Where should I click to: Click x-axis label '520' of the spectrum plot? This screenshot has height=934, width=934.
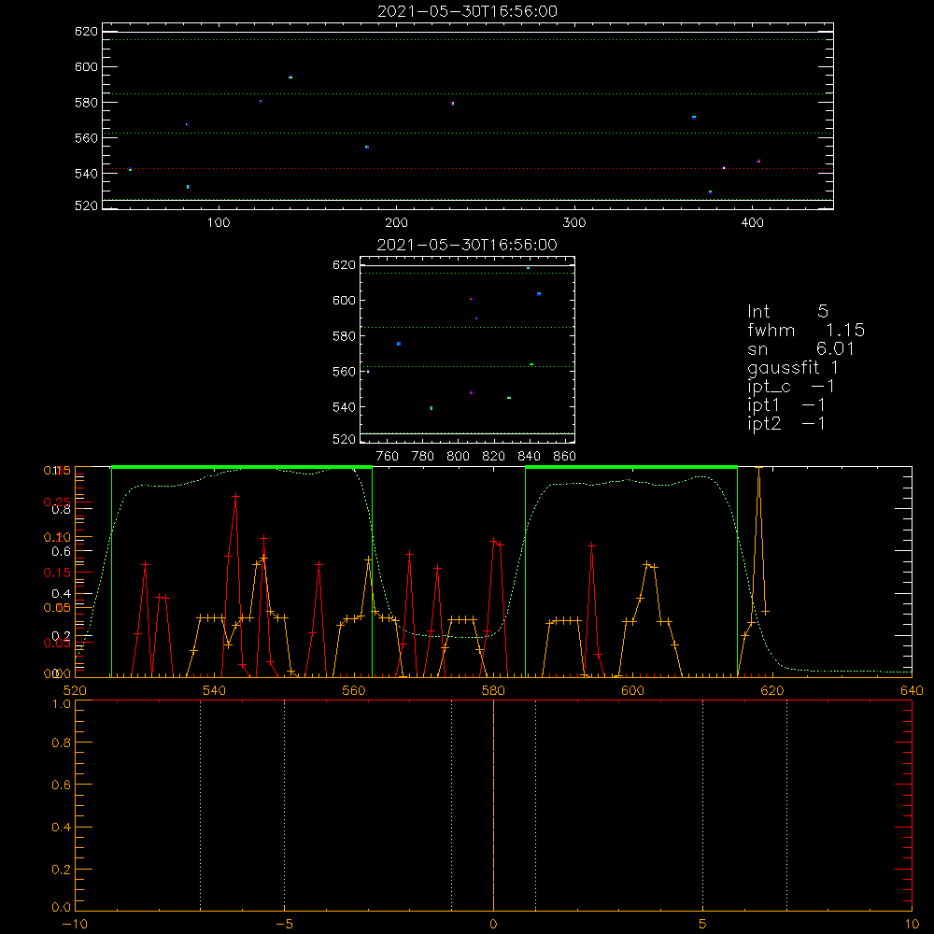(75, 690)
